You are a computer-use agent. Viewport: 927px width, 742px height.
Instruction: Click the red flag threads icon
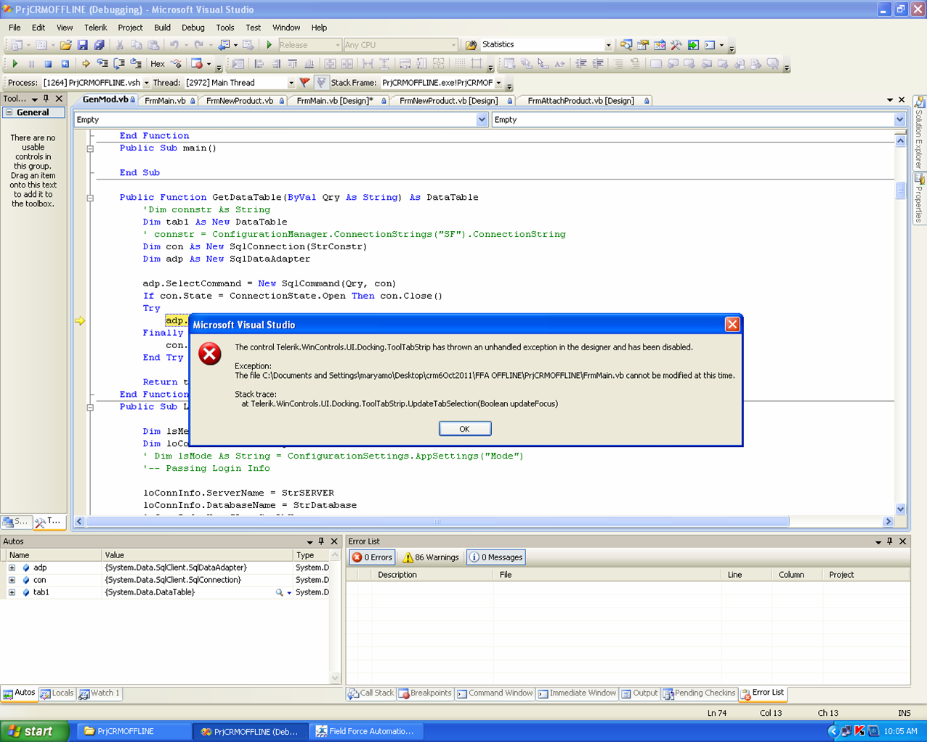305,83
